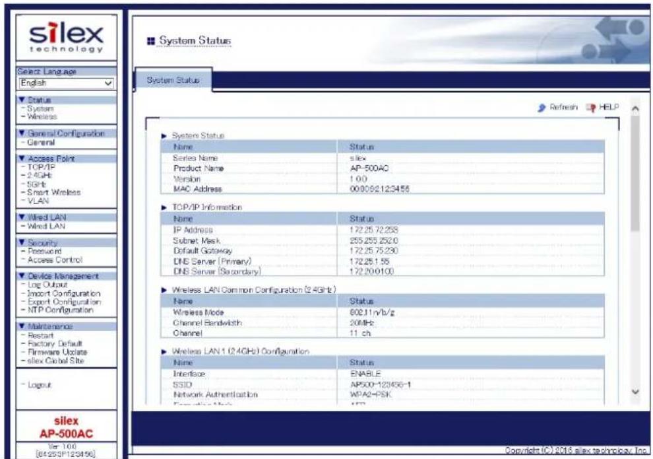This screenshot has height=459, width=653.
Task: Open the HELP icon
Action: click(590, 108)
